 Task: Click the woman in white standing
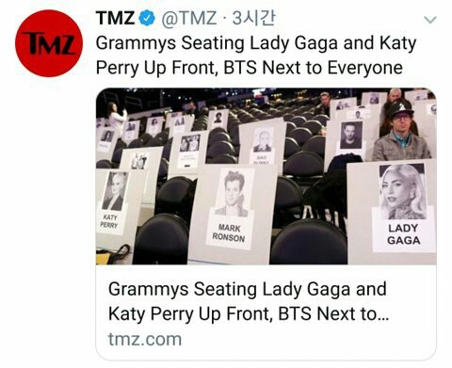pos(117,118)
